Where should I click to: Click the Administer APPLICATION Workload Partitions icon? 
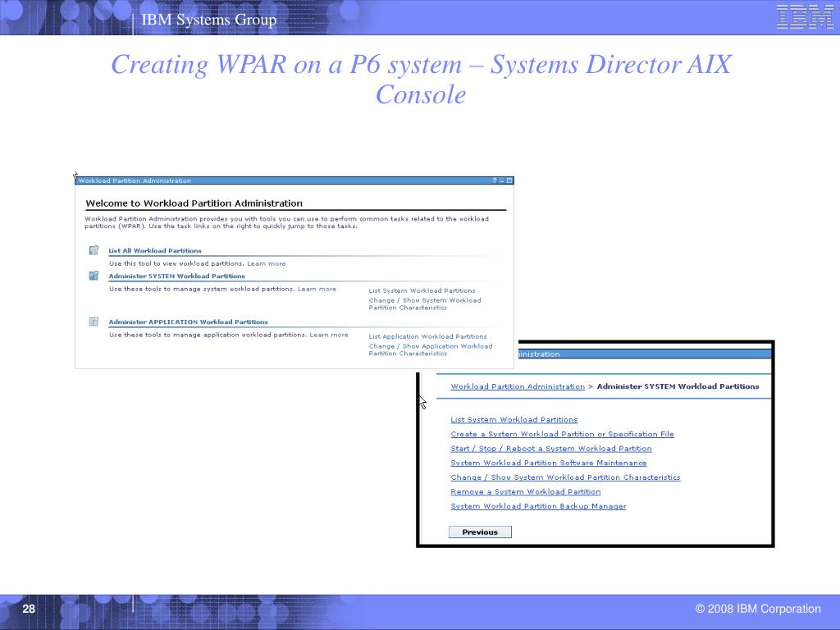pos(94,322)
